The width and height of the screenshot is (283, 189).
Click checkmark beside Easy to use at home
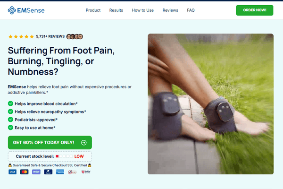point(10,128)
